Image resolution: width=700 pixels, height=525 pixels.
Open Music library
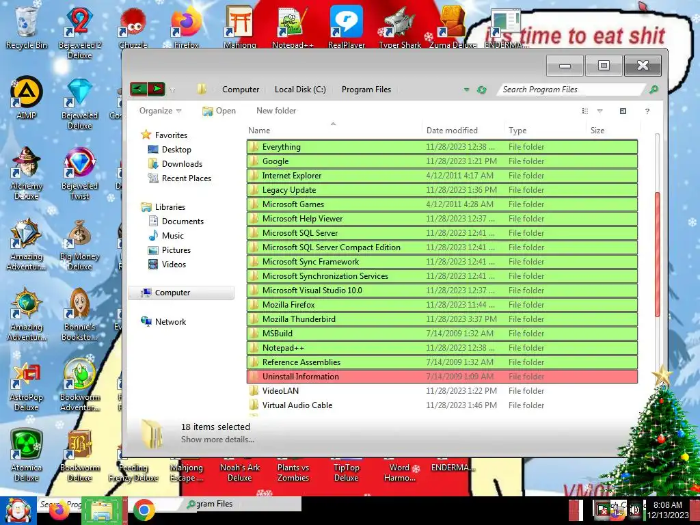(166, 236)
